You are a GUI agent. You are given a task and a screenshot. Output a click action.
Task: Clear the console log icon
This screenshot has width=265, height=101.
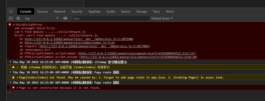18,18
